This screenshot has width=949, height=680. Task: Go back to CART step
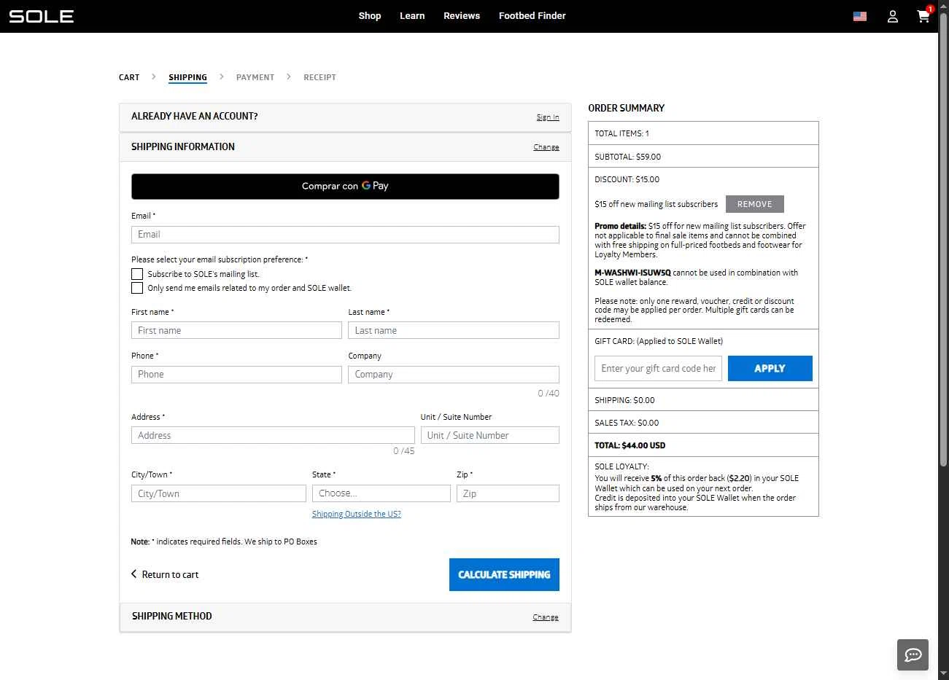[x=129, y=77]
